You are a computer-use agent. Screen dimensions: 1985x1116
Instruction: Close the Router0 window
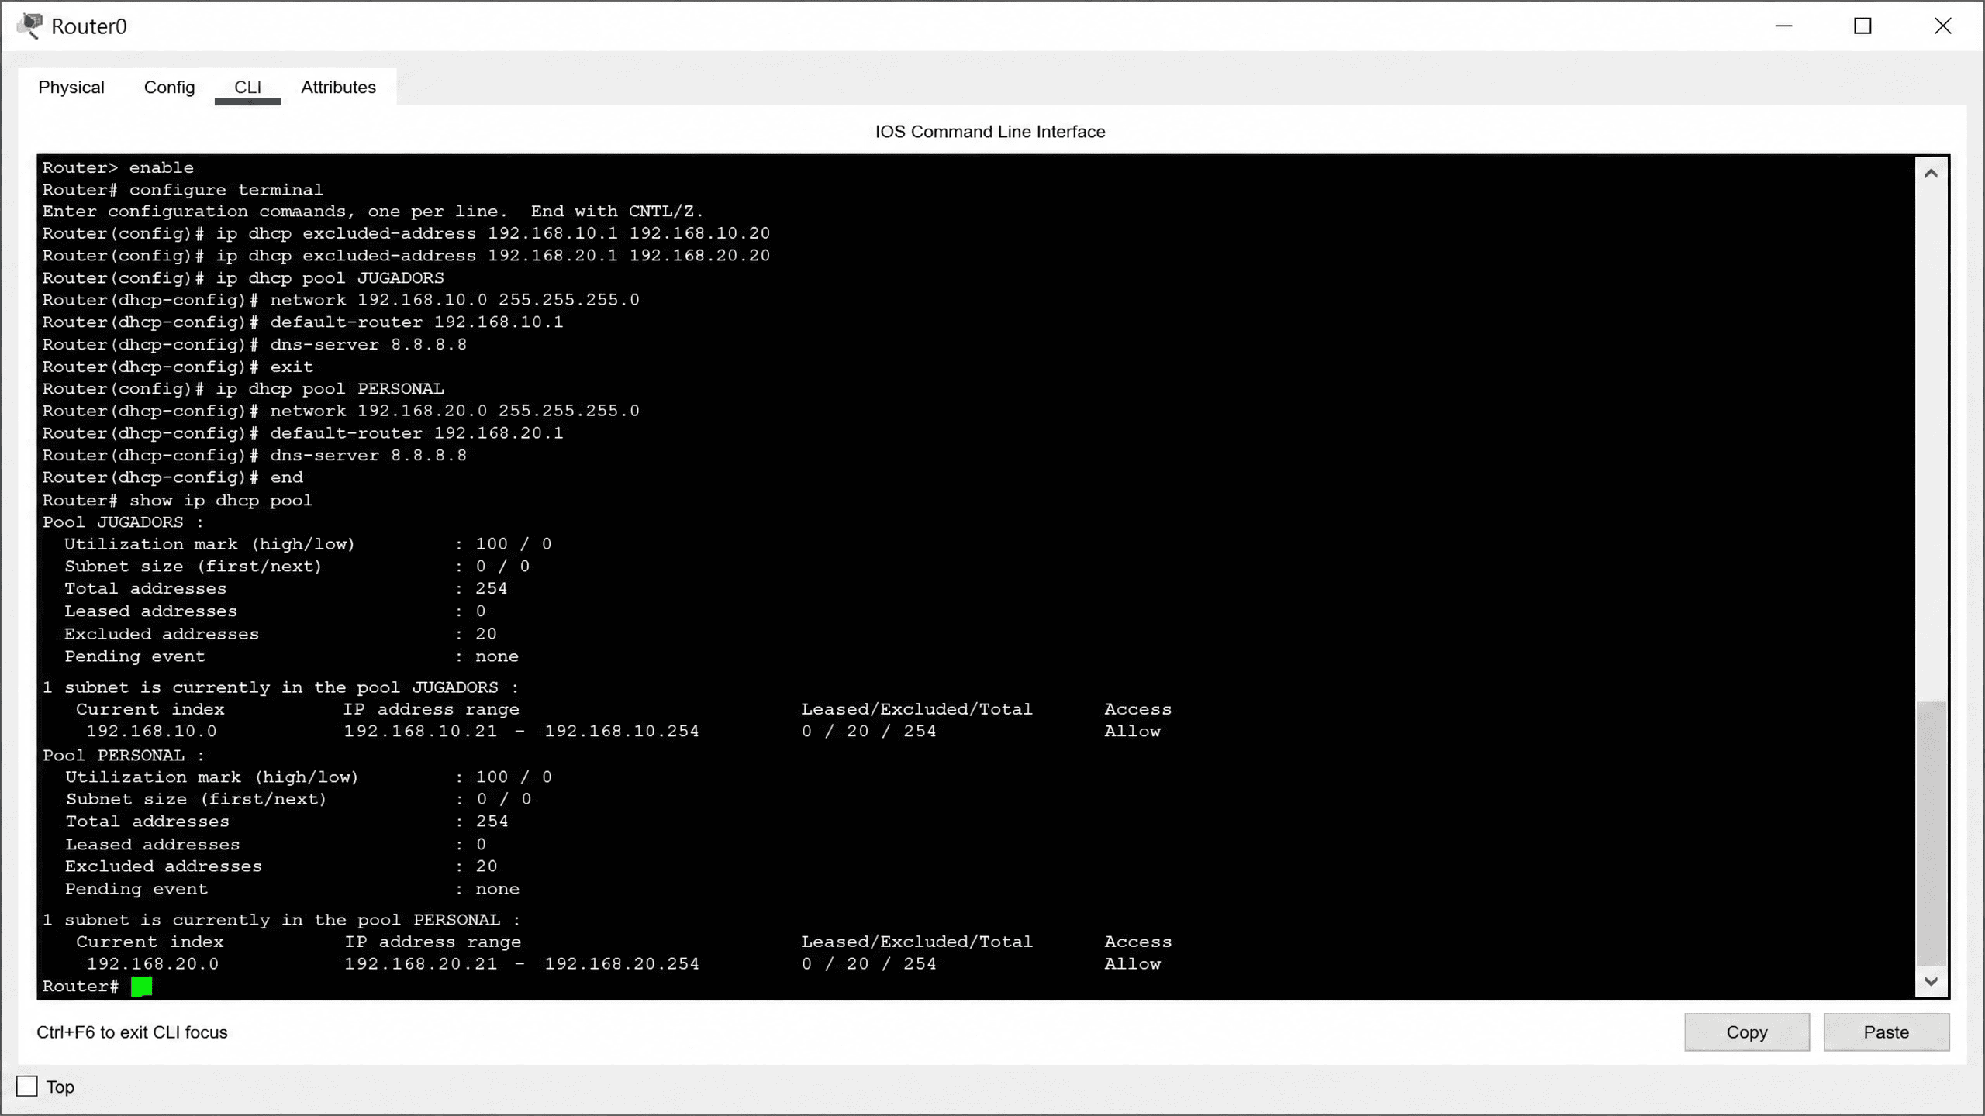[1942, 26]
